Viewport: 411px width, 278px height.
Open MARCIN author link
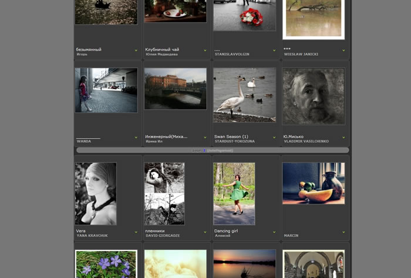point(291,236)
